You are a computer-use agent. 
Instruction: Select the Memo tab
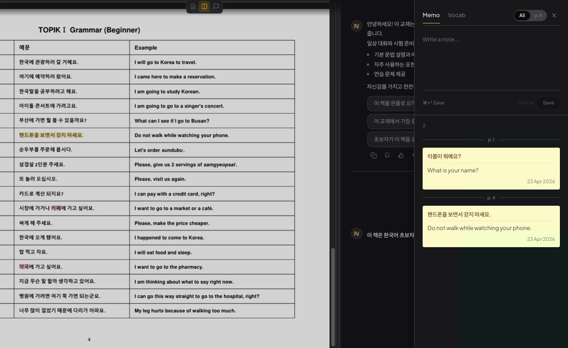[431, 15]
